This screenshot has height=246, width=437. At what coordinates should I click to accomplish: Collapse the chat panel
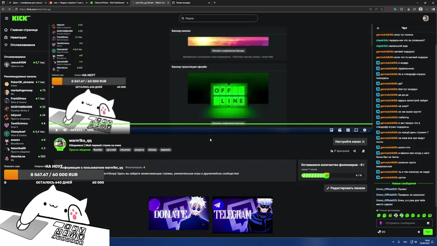(378, 28)
